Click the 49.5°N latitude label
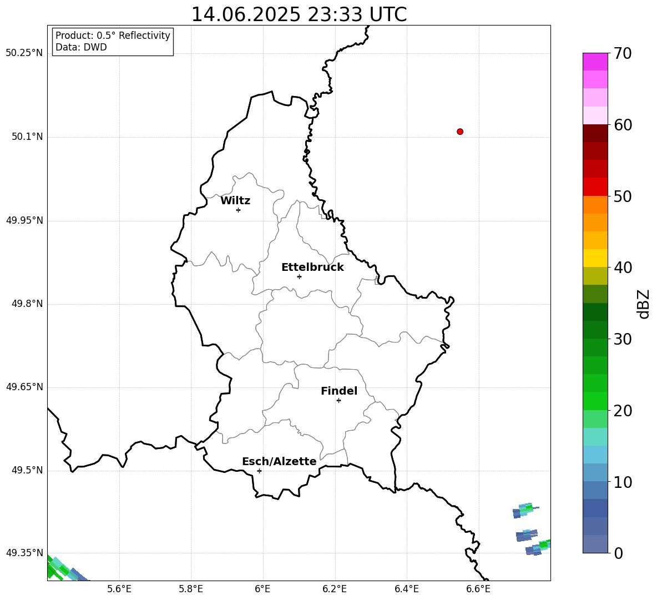 click(x=27, y=471)
